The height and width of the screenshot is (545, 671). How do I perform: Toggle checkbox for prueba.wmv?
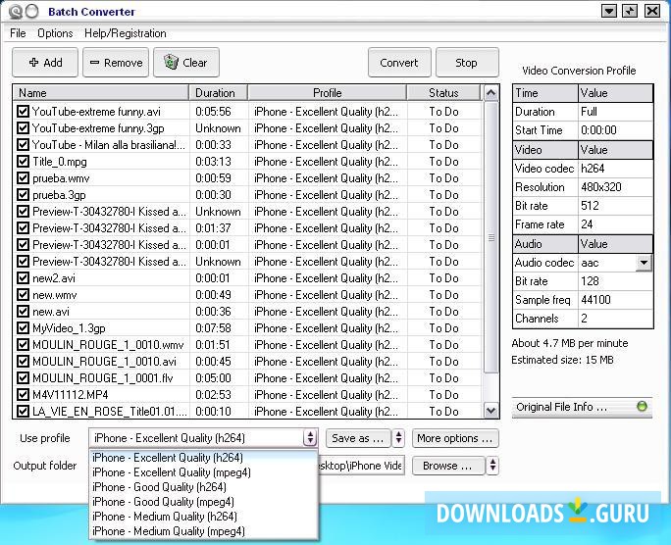pyautogui.click(x=23, y=178)
